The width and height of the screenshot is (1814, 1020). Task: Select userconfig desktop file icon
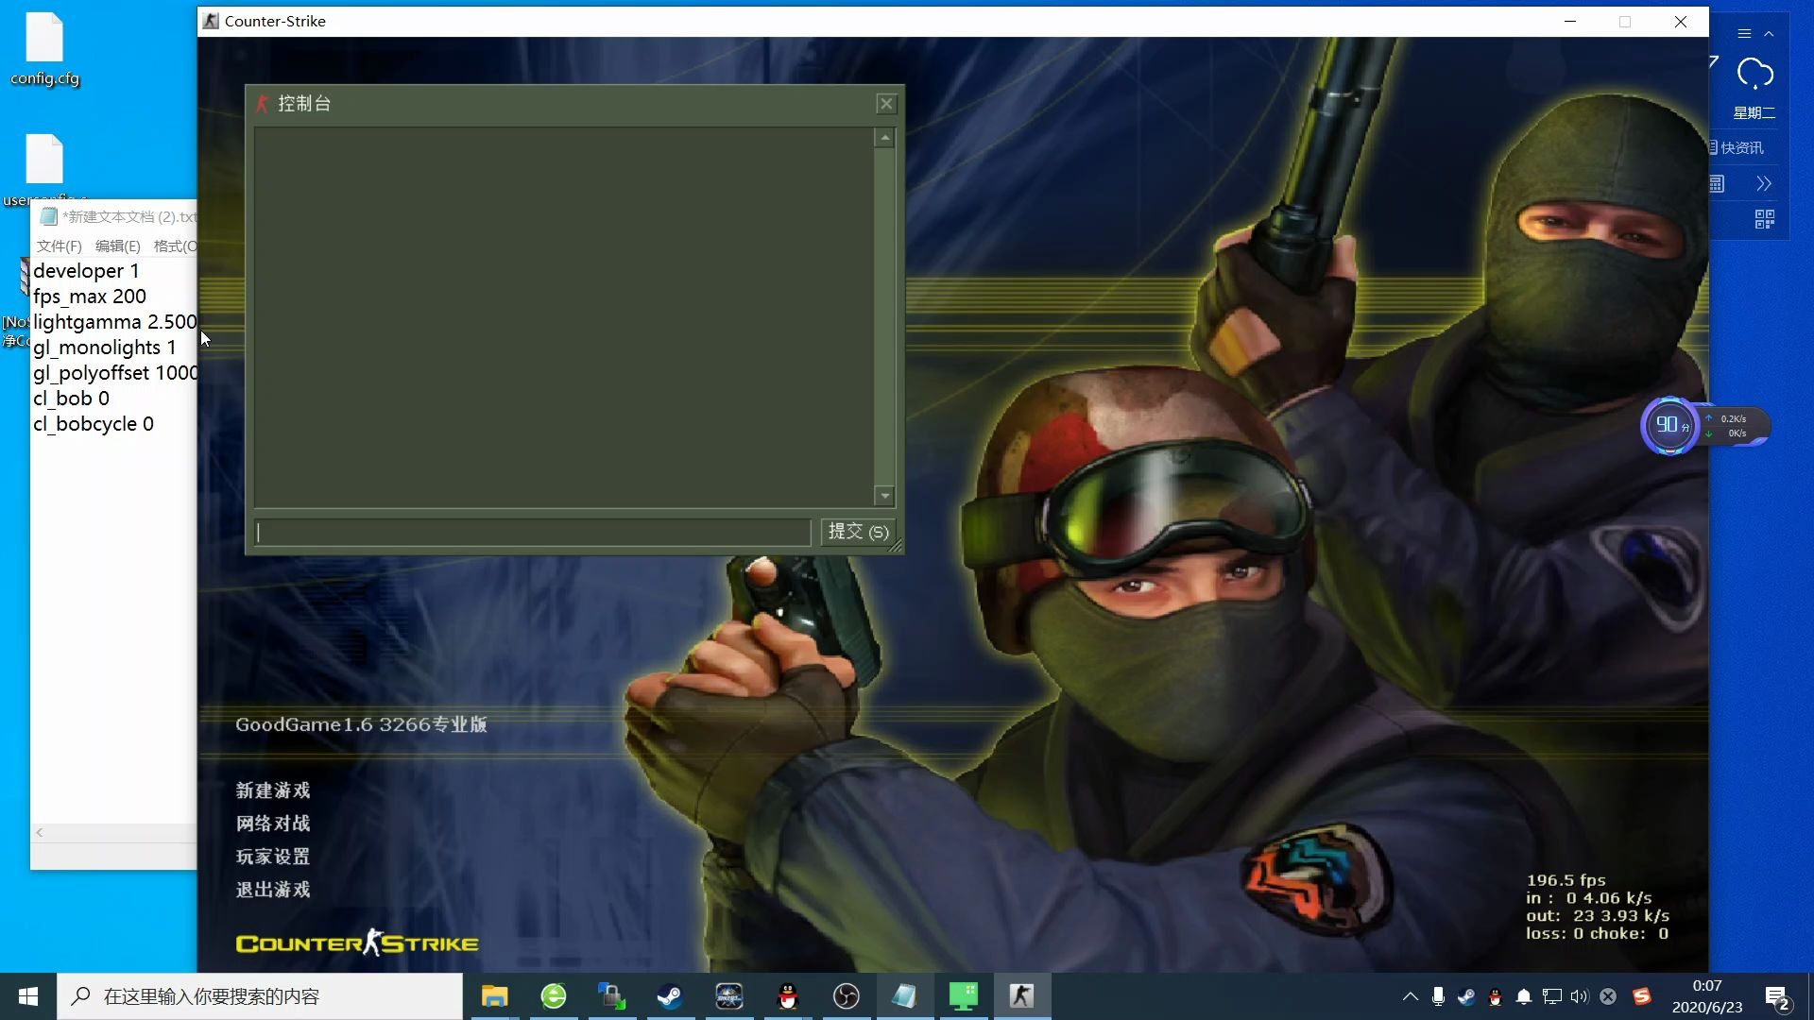[x=44, y=170]
